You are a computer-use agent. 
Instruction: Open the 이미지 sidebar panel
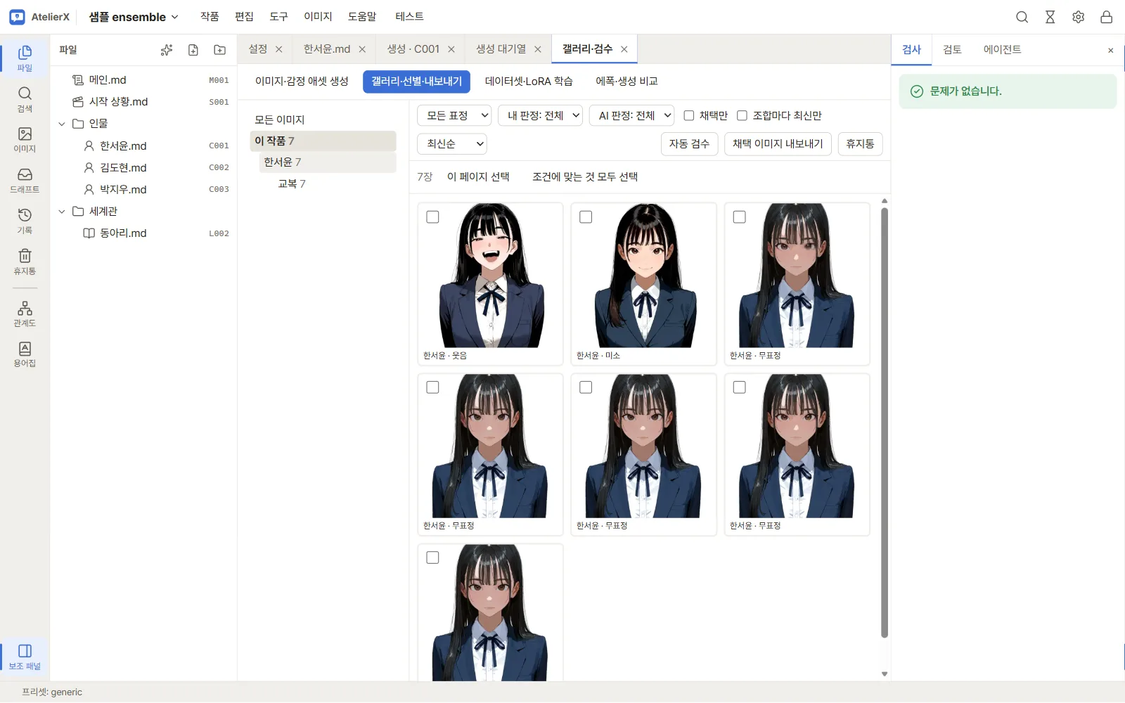click(x=25, y=140)
